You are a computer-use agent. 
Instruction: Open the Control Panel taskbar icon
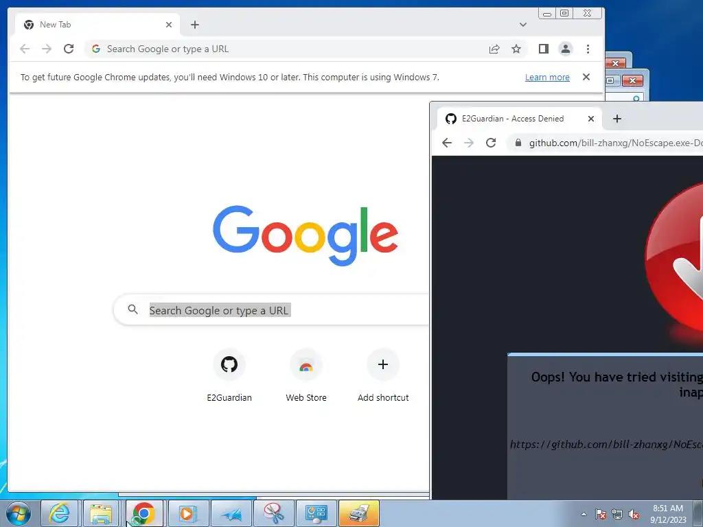[x=316, y=513]
